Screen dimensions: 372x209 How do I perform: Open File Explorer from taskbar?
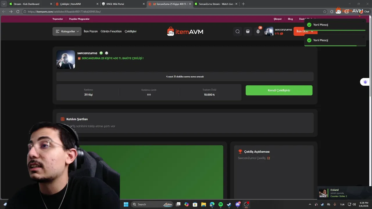203,204
